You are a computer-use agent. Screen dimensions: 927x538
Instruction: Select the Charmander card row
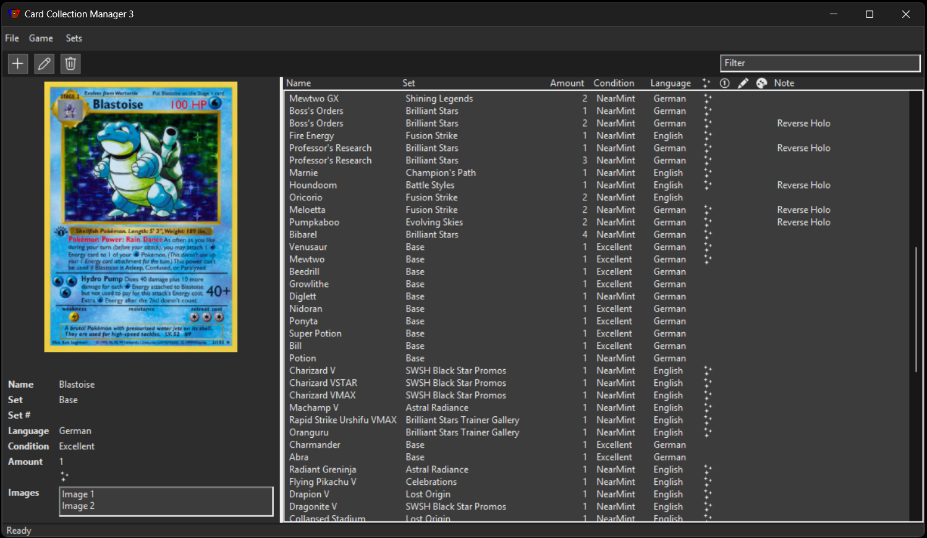(596, 445)
